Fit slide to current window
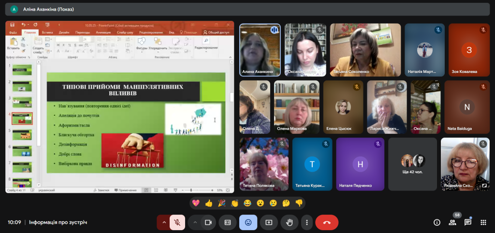This screenshot has width=495, height=233. pyautogui.click(x=229, y=190)
